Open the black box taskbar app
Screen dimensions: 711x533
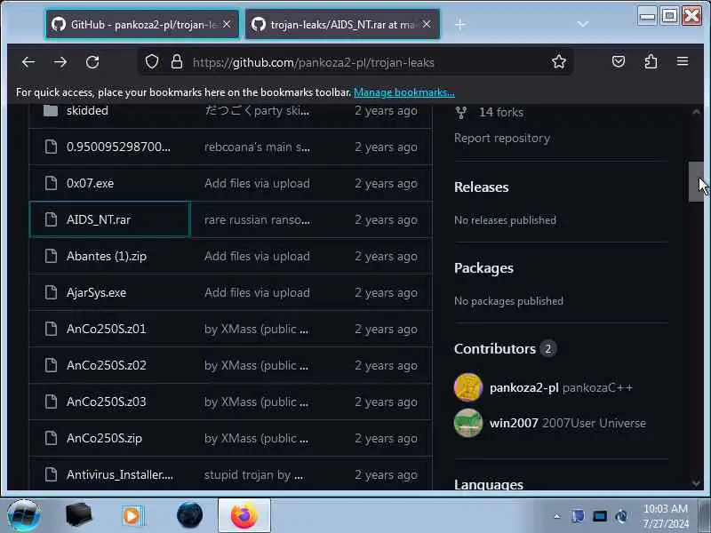point(79,515)
